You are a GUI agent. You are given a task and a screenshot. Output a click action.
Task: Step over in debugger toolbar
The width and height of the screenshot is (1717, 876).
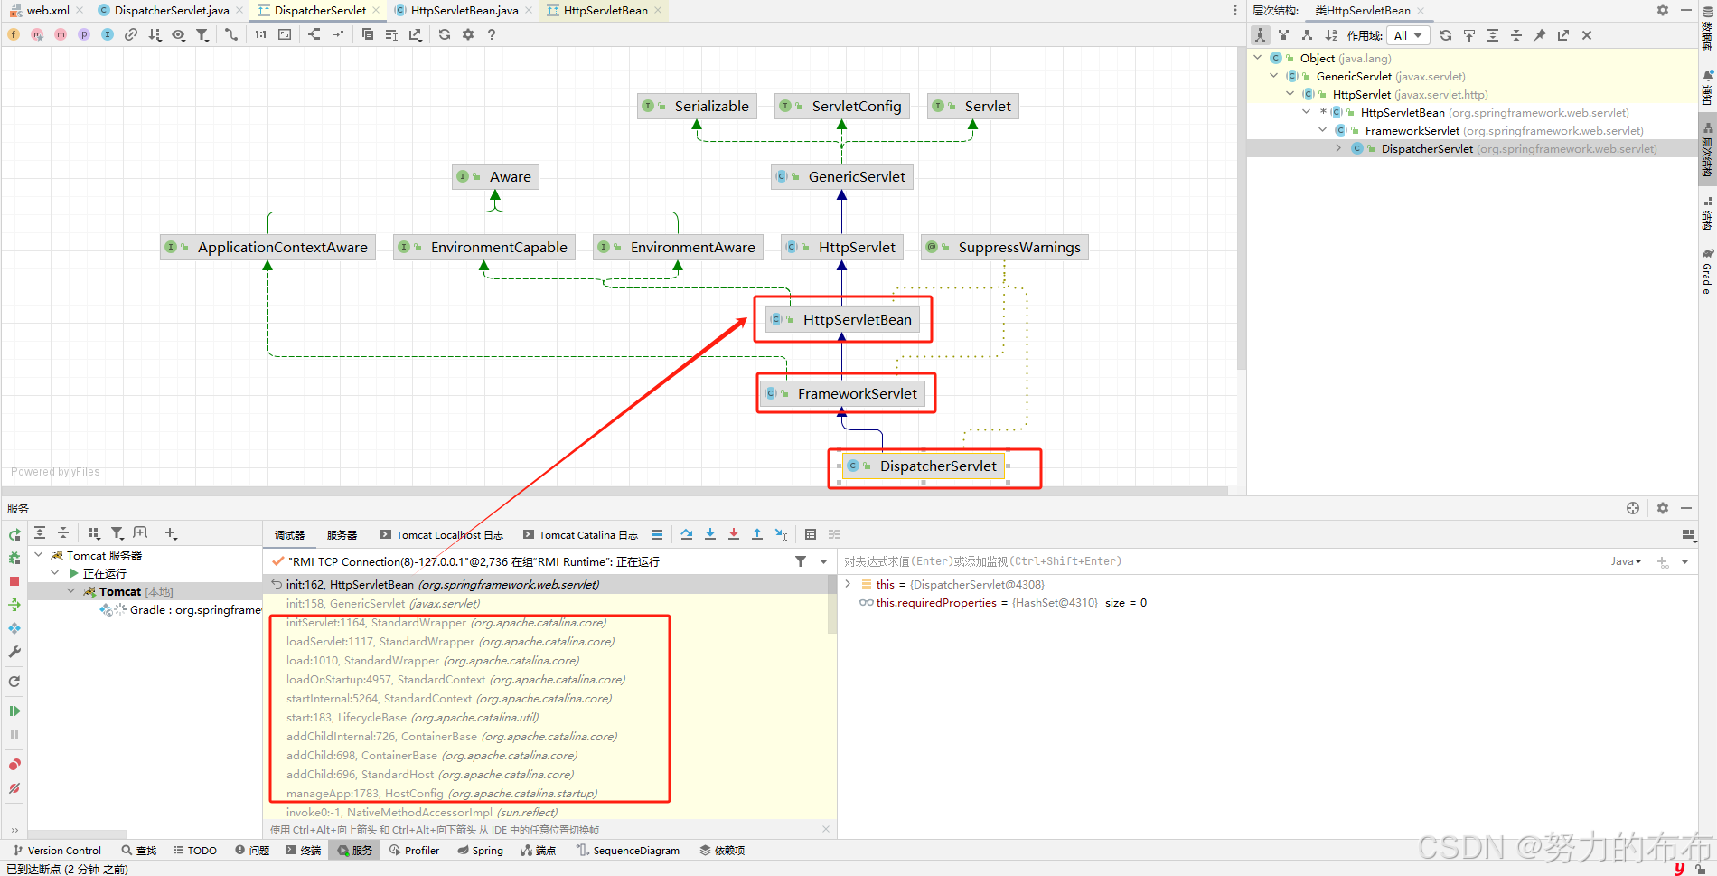click(x=687, y=534)
